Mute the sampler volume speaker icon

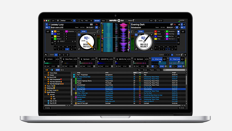(x=185, y=55)
